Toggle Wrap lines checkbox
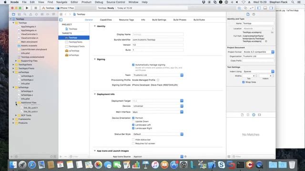 [244, 82]
